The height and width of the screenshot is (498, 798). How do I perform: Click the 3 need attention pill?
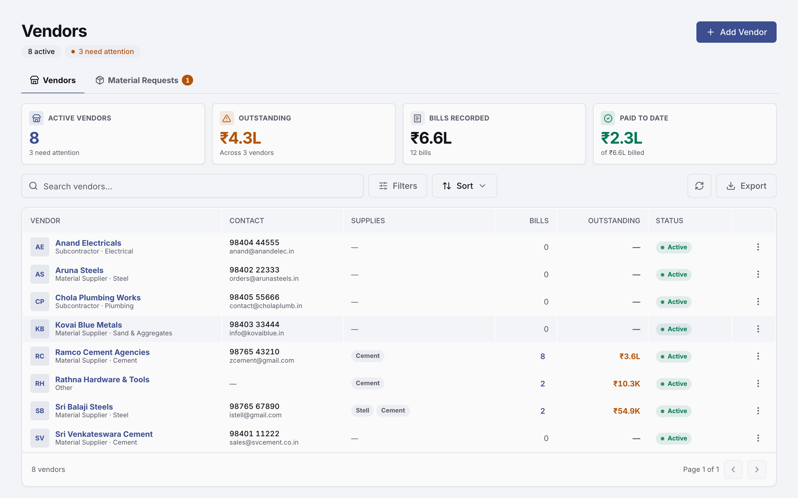[x=103, y=51]
